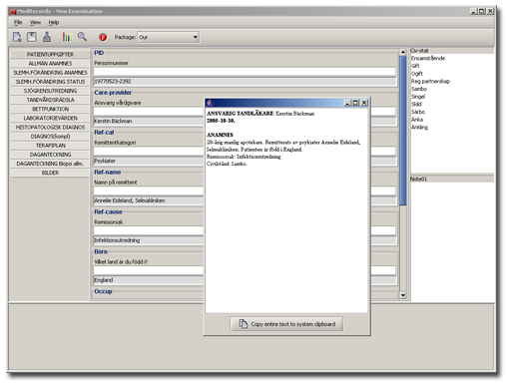The image size is (509, 387).
Task: Click the stamp-shaped toolbar icon
Action: point(47,37)
